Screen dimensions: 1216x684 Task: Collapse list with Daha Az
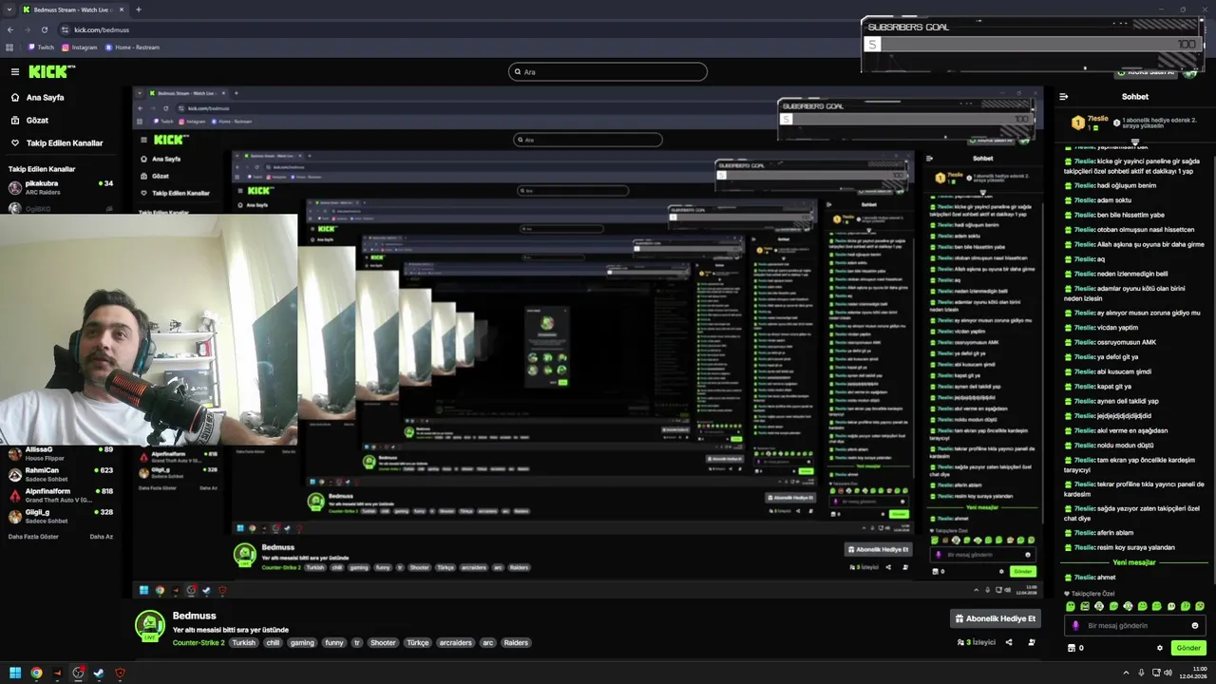[x=101, y=536]
